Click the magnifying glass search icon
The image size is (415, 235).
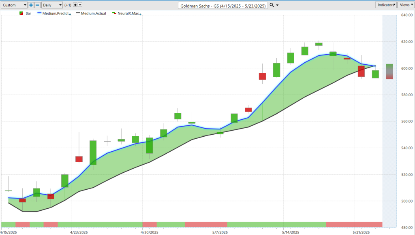272,5
